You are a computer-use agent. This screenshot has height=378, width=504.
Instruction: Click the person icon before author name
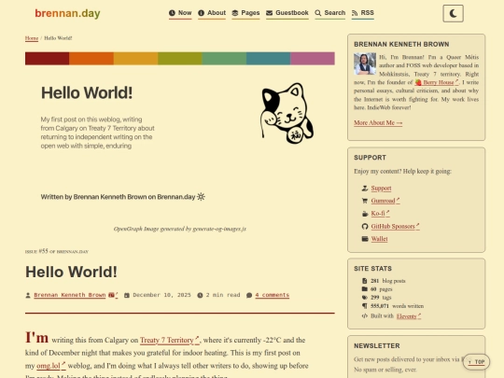(28, 295)
